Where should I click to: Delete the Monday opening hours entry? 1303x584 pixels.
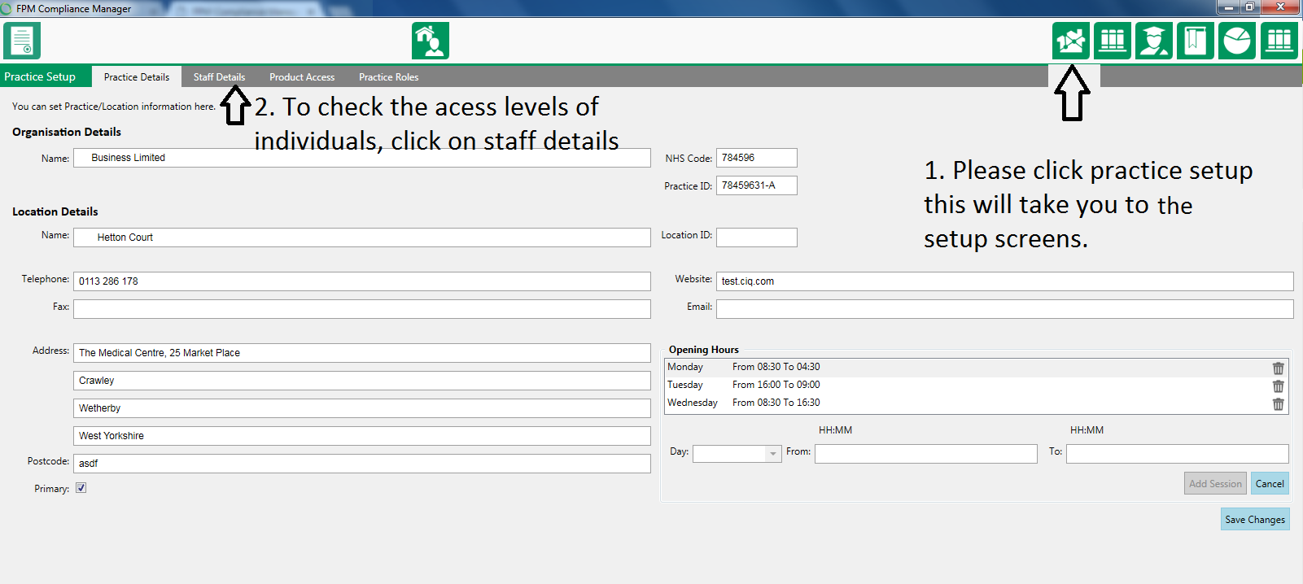coord(1278,368)
